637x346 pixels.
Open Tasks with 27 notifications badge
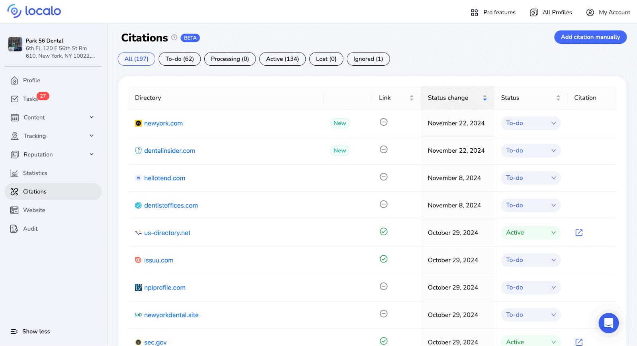pyautogui.click(x=30, y=99)
